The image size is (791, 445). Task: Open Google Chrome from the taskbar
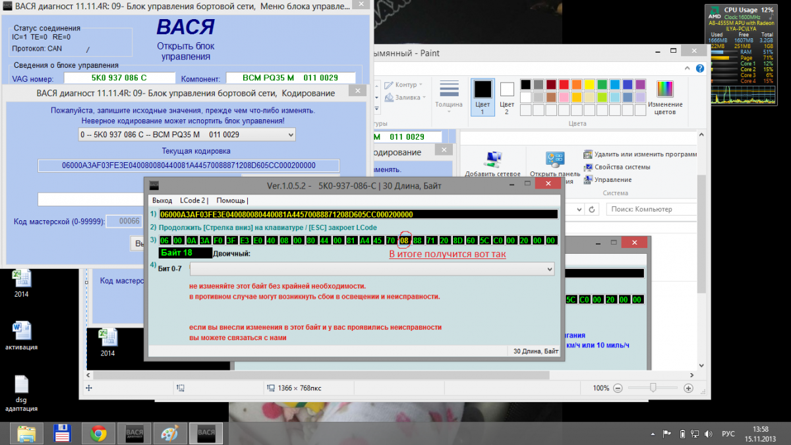coord(99,433)
